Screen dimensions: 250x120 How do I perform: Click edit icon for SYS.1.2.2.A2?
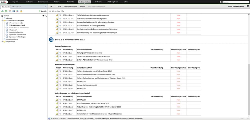coord(57,56)
